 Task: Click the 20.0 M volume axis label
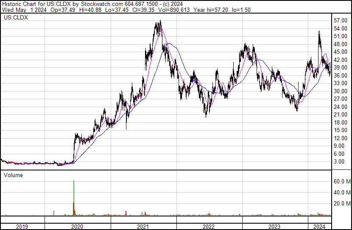coord(341,203)
